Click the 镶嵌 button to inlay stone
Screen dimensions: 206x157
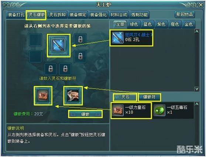pyautogui.click(x=85, y=114)
